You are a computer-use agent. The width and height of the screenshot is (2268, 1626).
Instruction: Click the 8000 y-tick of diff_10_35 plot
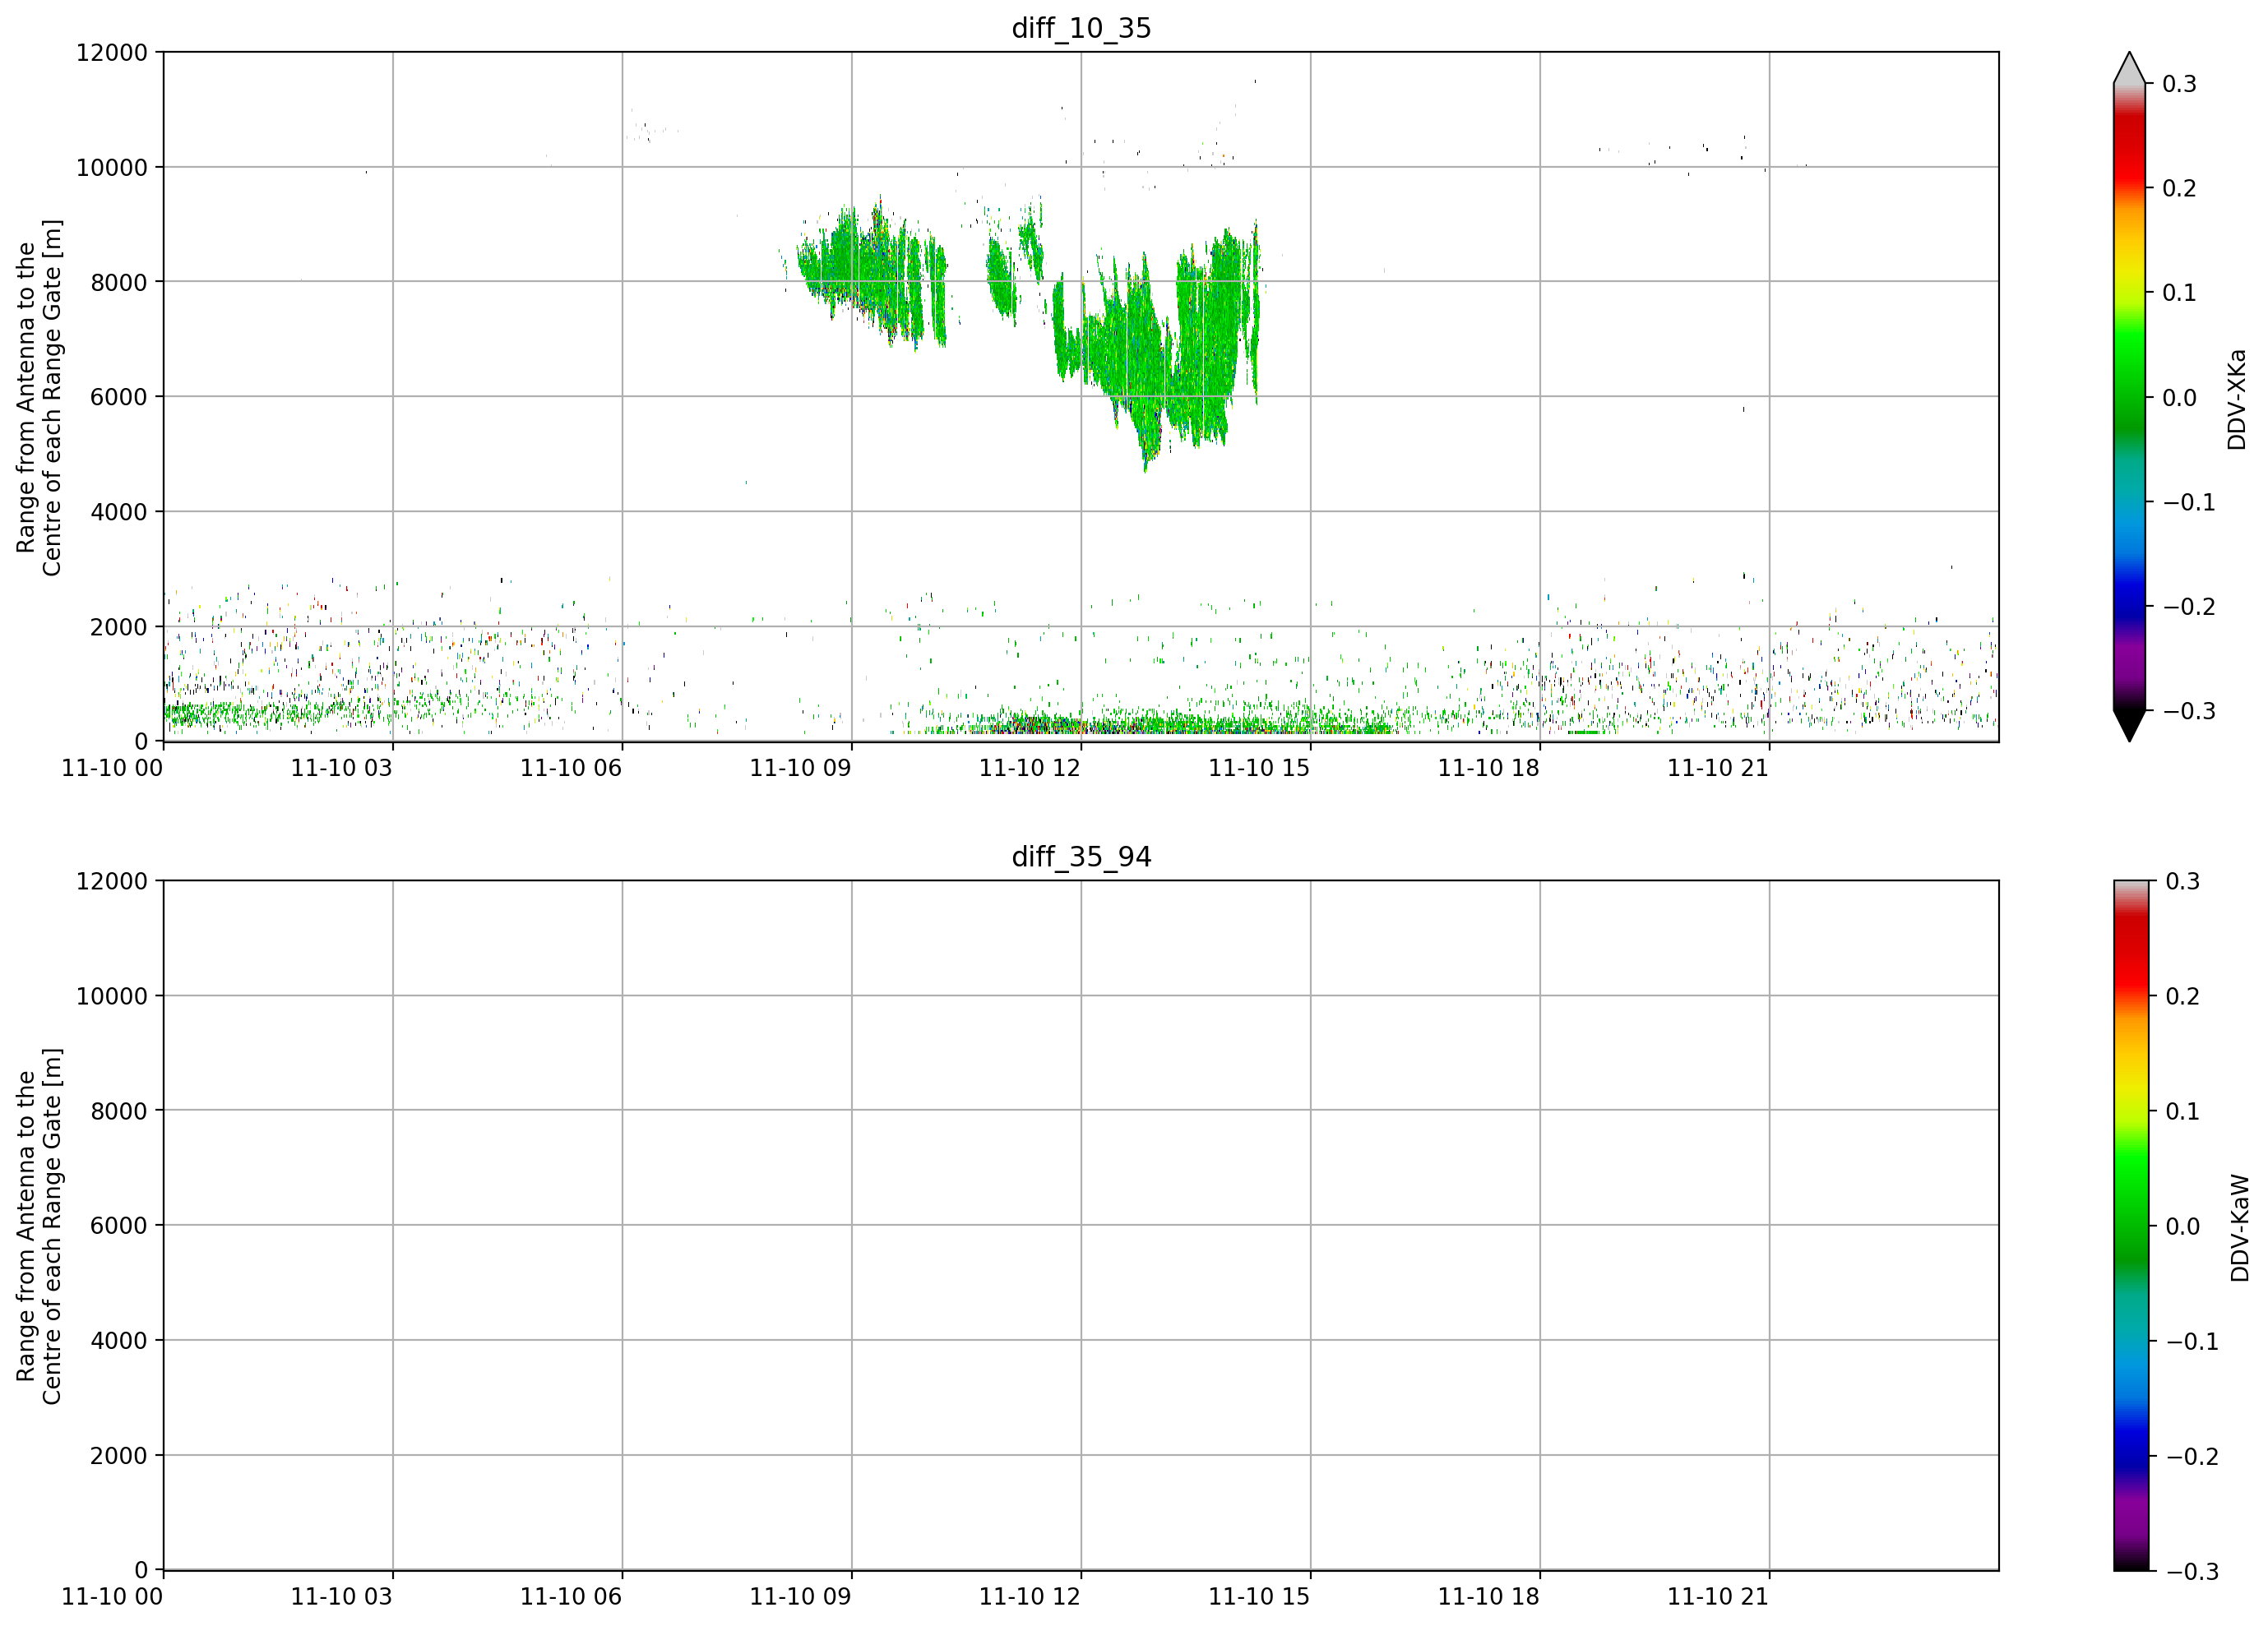pos(119,282)
